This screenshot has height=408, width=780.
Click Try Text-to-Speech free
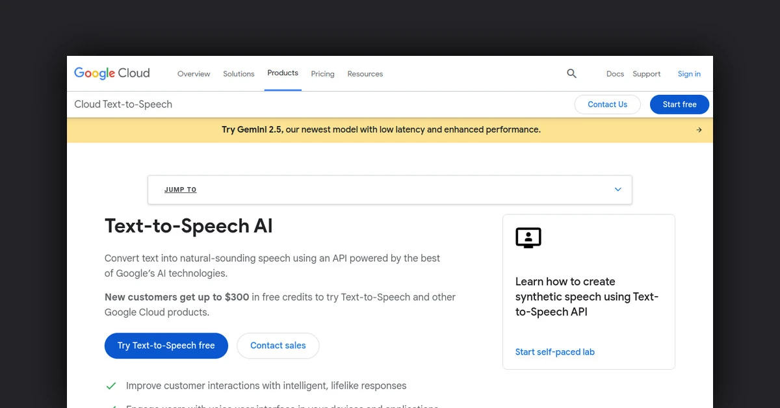point(166,346)
